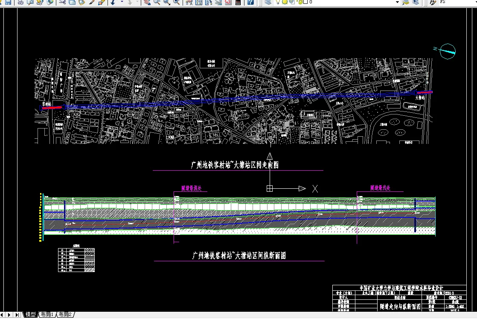The image size is (477, 319).
Task: Click the tab scroll right arrow
Action: [9, 314]
